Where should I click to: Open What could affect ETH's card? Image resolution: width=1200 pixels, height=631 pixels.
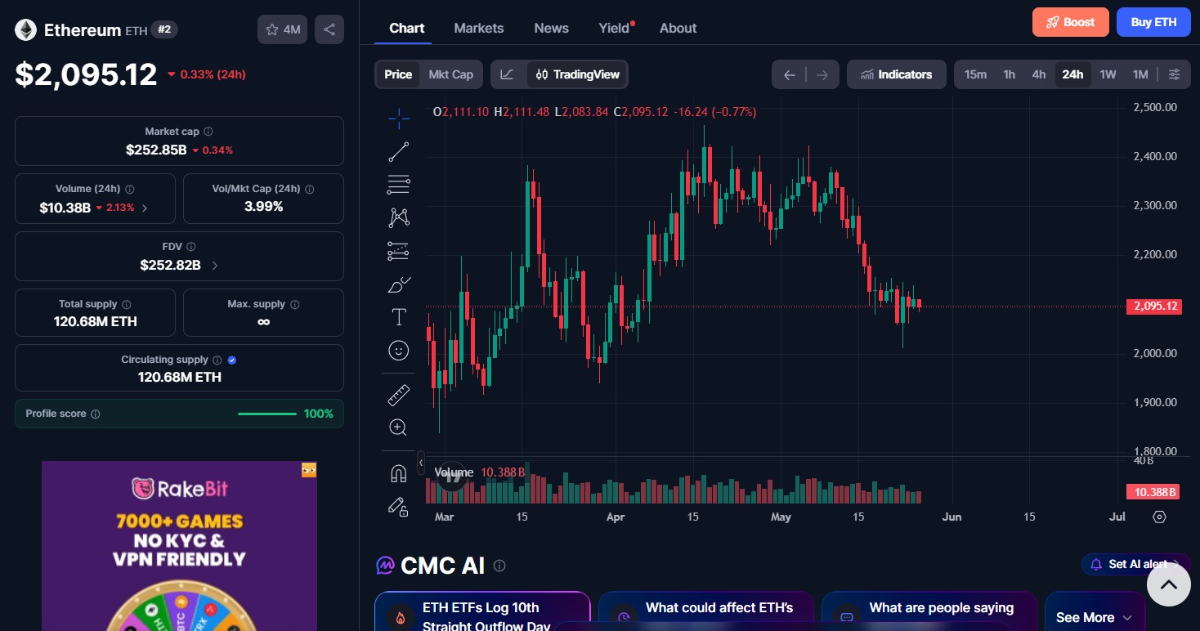coord(706,611)
